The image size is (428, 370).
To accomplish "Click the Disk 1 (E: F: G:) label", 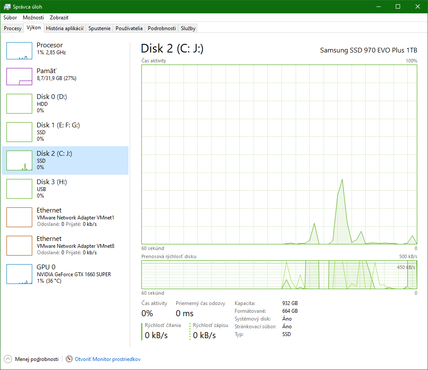I will (58, 125).
